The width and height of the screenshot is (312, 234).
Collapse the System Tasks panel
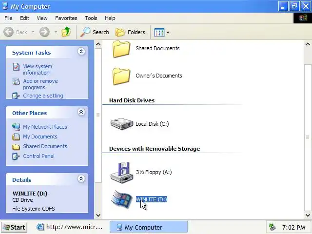(x=81, y=52)
